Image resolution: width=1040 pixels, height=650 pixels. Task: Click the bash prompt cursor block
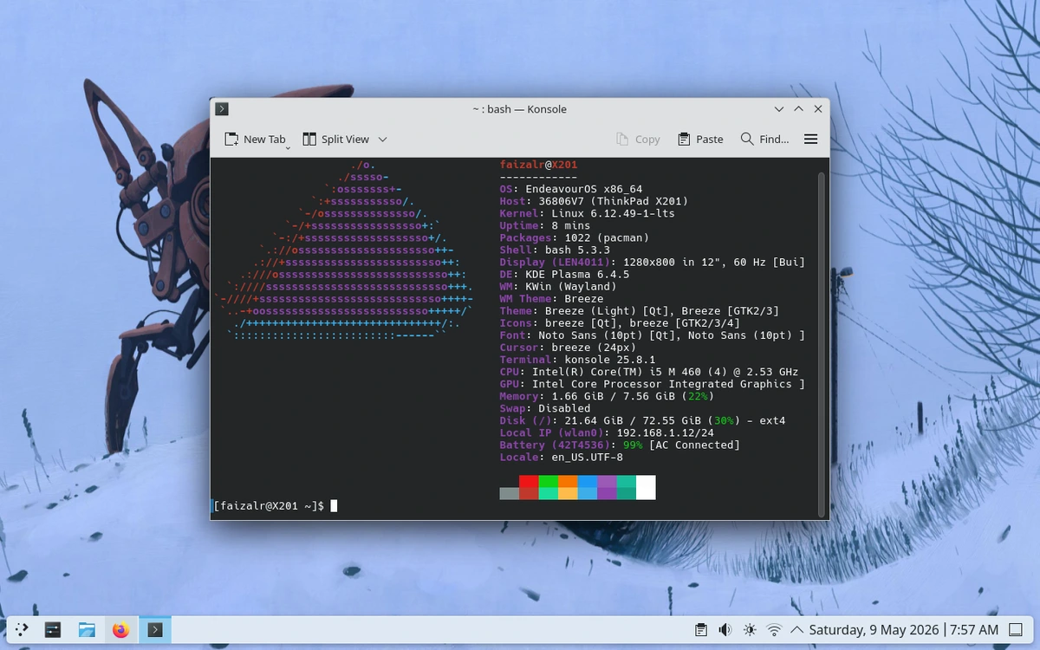pos(334,505)
